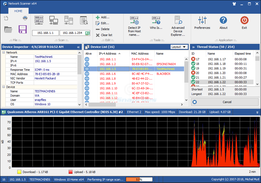Open Preferences
This screenshot has height=183, width=261.
coord(202,23)
